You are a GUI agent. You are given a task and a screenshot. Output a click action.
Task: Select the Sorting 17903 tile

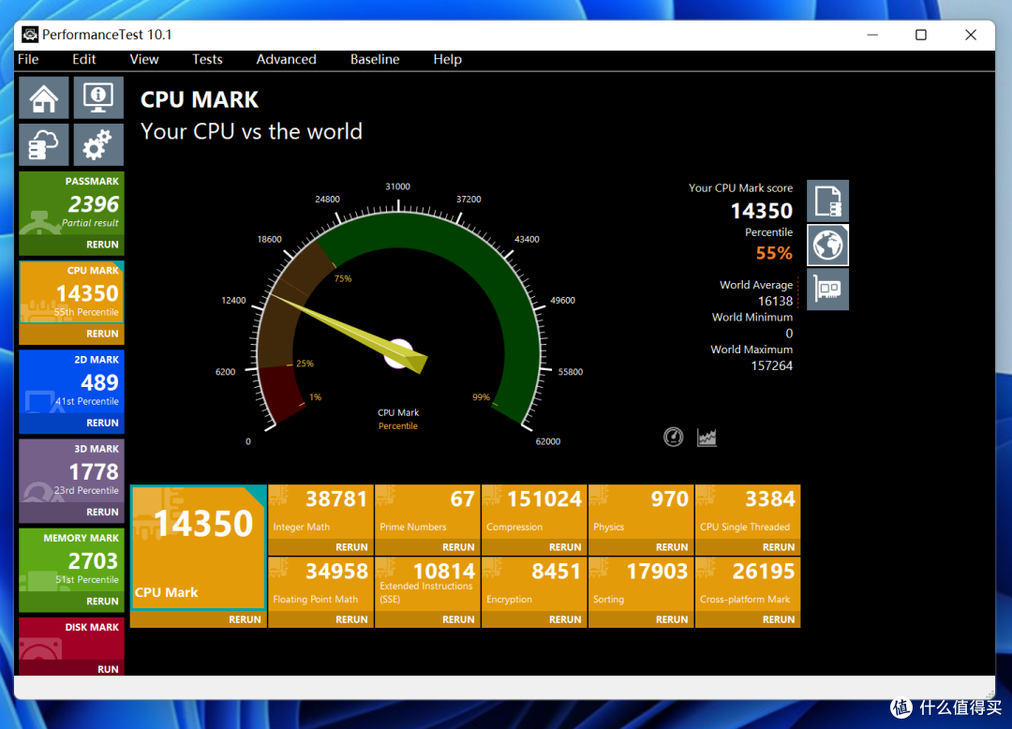pyautogui.click(x=642, y=584)
